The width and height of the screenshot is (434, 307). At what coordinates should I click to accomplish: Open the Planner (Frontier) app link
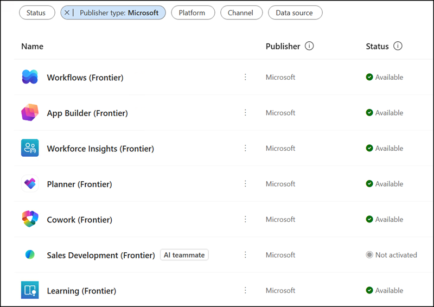[x=79, y=184]
